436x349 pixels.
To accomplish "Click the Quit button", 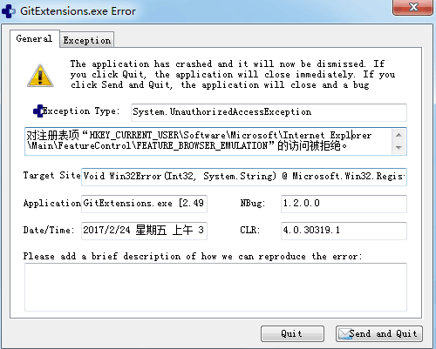I will tap(292, 333).
